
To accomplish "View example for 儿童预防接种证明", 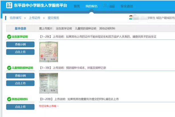I will coord(20,76).
